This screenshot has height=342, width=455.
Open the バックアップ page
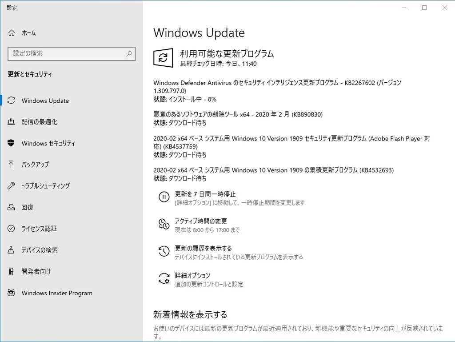72,164
